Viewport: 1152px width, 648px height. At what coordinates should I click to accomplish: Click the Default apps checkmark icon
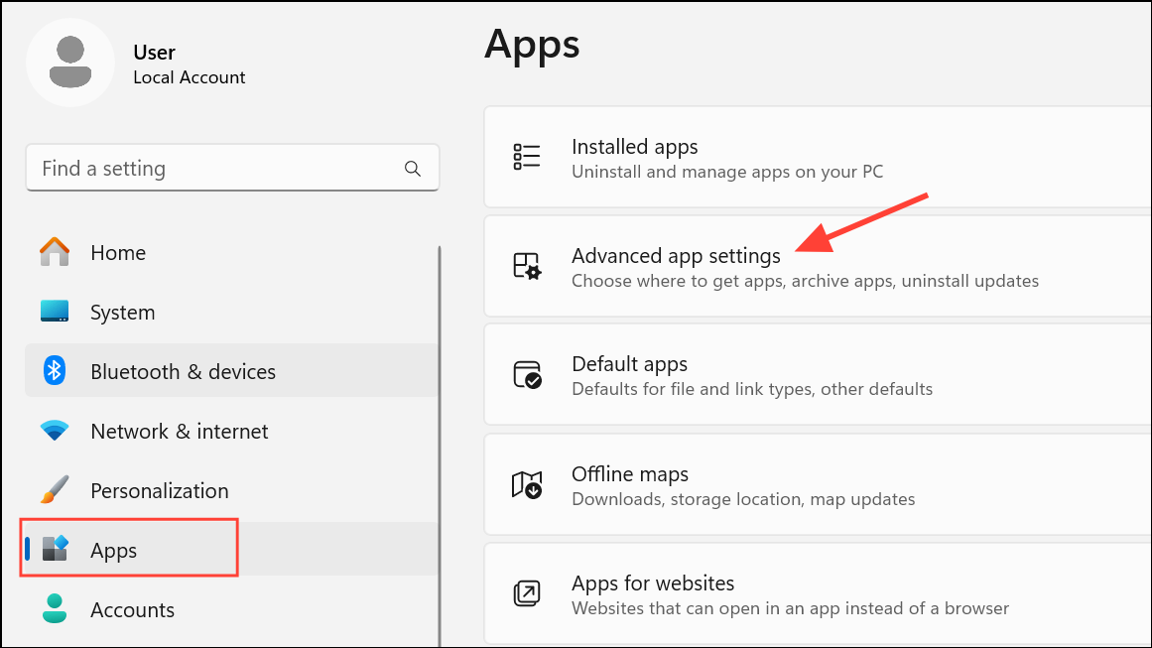(527, 375)
